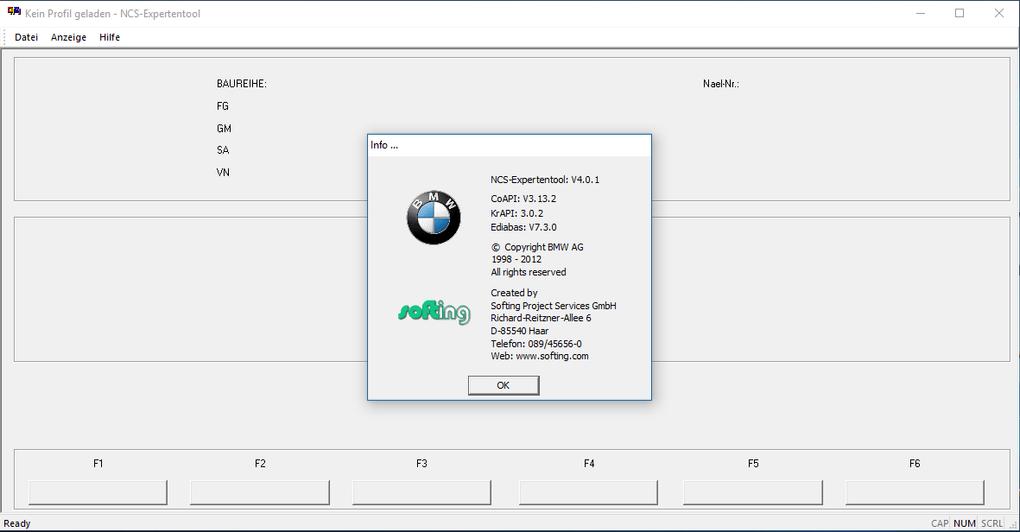The width and height of the screenshot is (1020, 532).
Task: Click the F4 label
Action: click(589, 463)
